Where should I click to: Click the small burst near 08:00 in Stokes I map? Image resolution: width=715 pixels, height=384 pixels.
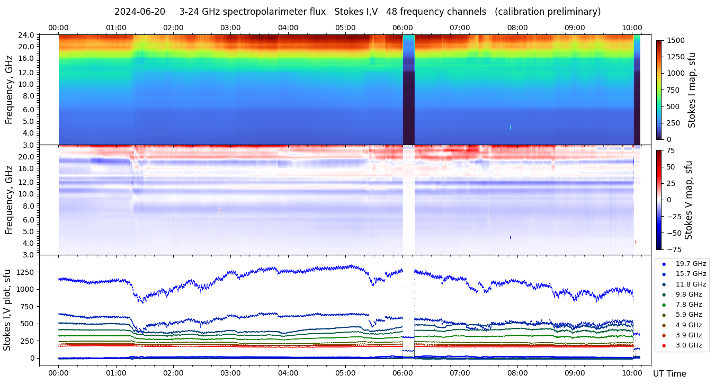510,127
